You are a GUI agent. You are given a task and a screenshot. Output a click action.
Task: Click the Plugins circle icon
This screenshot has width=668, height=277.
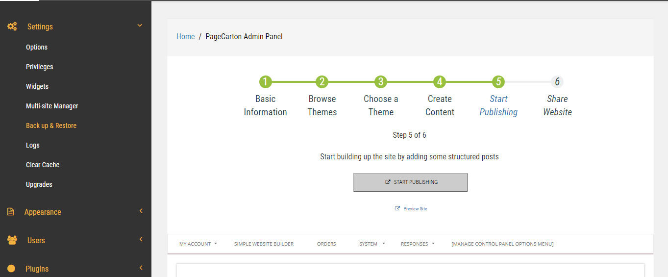click(11, 269)
